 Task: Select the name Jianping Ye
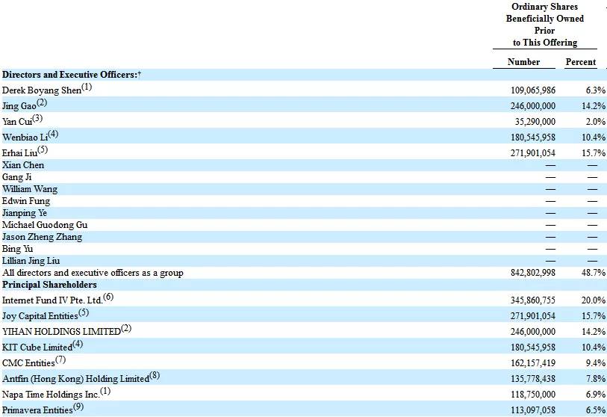click(x=25, y=213)
